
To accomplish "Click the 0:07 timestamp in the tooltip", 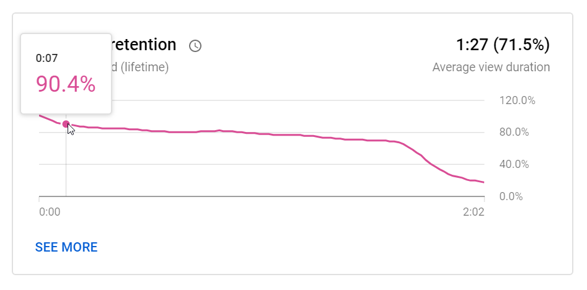I will click(x=46, y=58).
